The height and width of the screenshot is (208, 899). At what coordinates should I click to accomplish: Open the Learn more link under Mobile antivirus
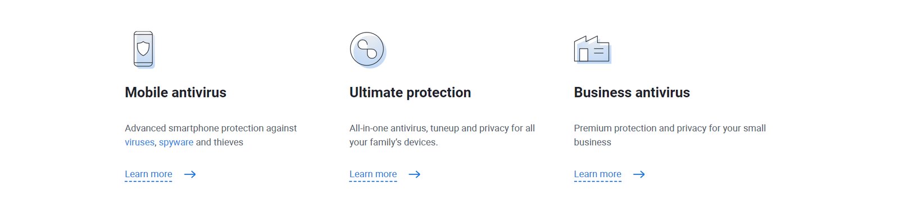tap(148, 174)
